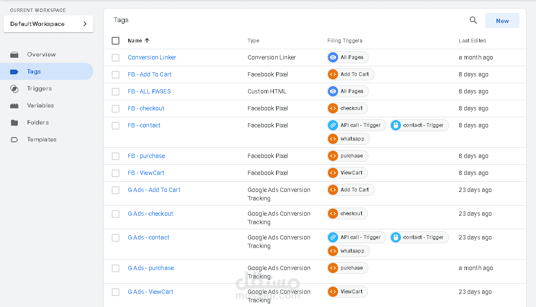Click Add To Cart trigger chip in FB - Add To Cart row
The width and height of the screenshot is (536, 307).
click(351, 74)
